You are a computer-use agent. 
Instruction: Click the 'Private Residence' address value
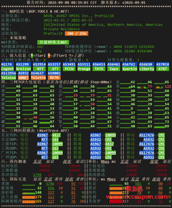62,29
